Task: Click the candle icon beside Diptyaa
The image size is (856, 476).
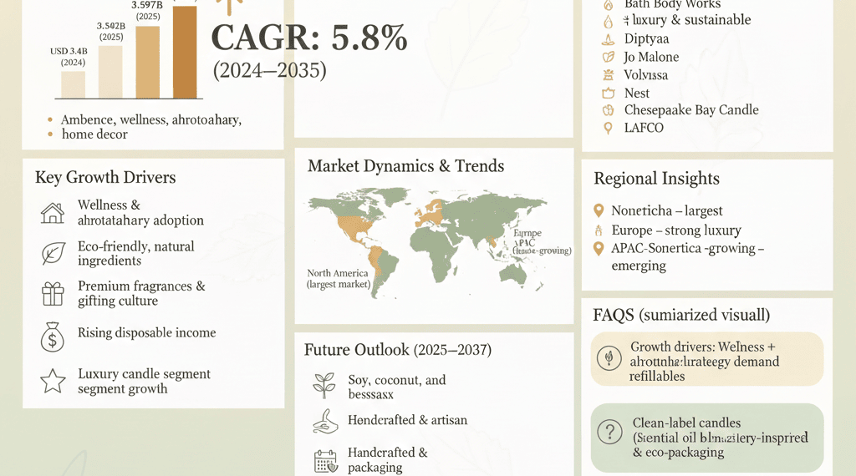Action: [608, 39]
